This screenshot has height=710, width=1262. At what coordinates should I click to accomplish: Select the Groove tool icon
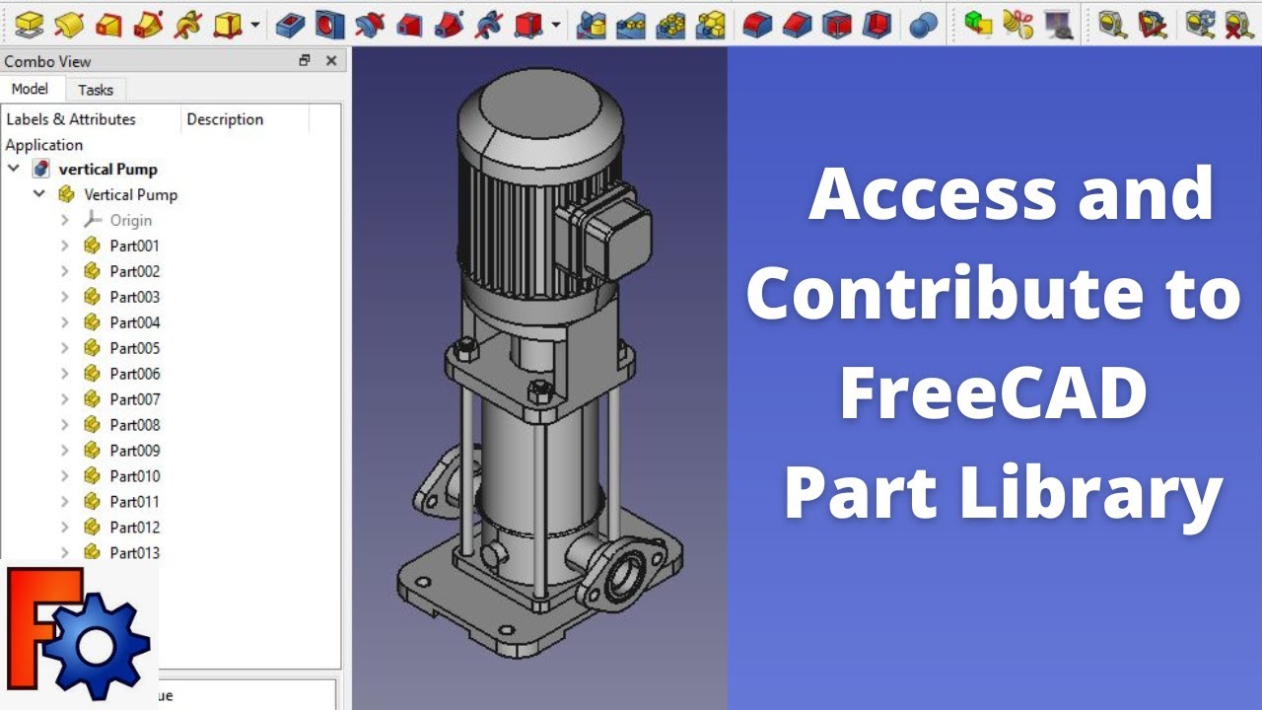pos(370,24)
